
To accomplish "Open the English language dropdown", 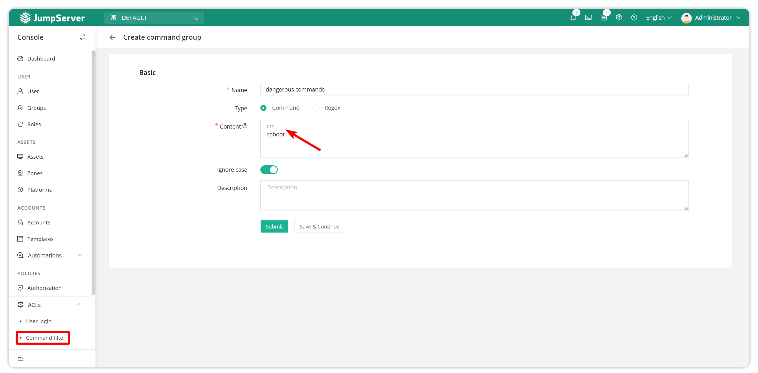I will tap(659, 18).
